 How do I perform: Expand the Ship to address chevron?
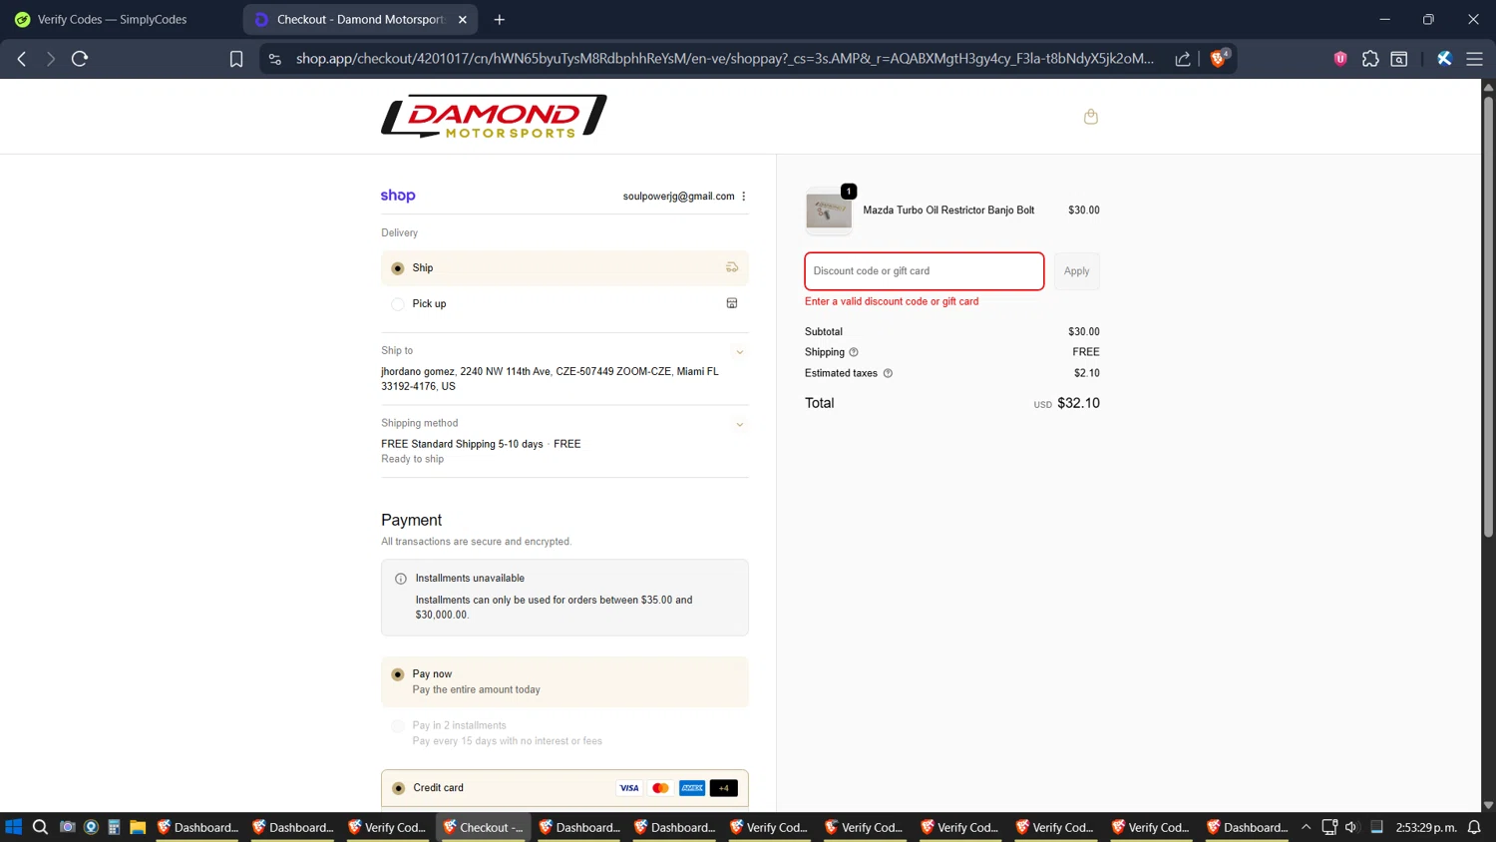(740, 352)
